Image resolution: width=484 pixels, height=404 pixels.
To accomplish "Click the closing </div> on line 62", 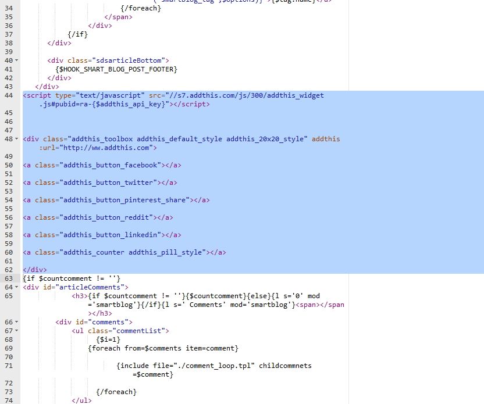I will point(35,270).
